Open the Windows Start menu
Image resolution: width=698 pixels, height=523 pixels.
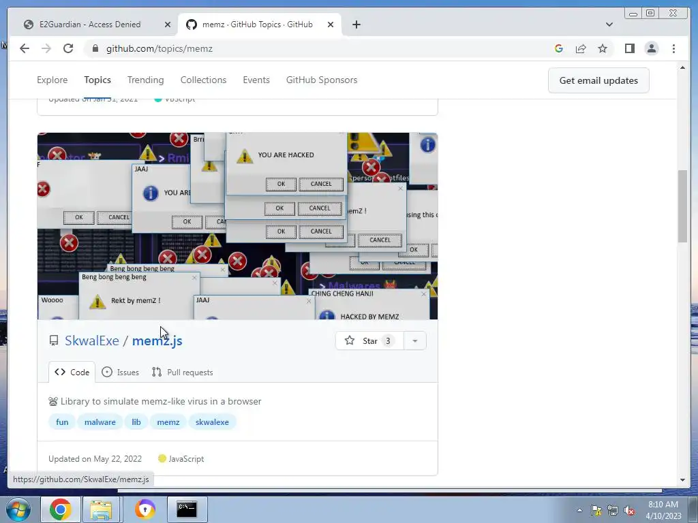(x=18, y=509)
